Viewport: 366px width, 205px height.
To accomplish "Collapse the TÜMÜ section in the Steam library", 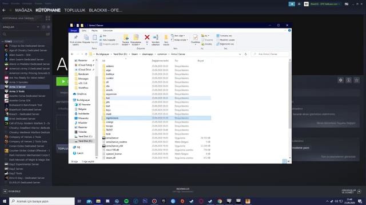I will tap(2, 42).
